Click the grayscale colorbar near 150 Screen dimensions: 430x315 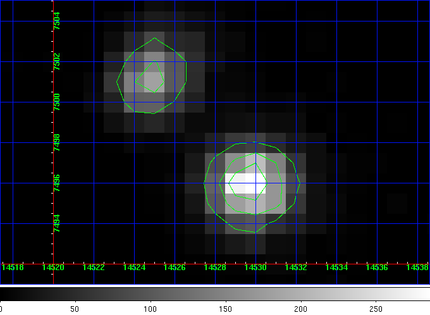[x=226, y=294]
